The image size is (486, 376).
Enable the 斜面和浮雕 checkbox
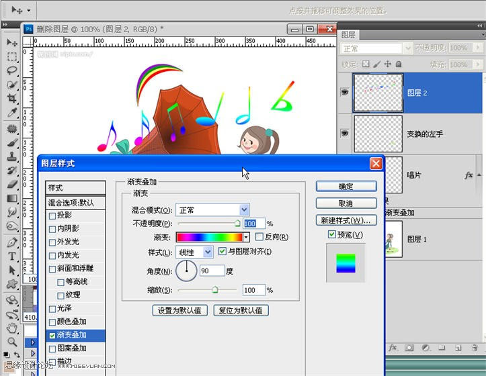click(x=52, y=269)
